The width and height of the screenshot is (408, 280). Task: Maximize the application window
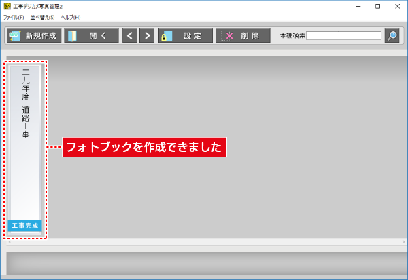tap(378, 6)
